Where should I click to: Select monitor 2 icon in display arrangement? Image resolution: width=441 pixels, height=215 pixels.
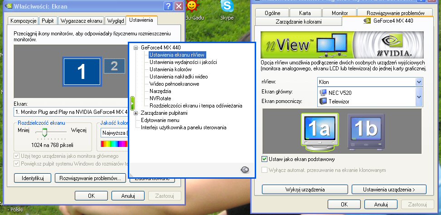114,66
